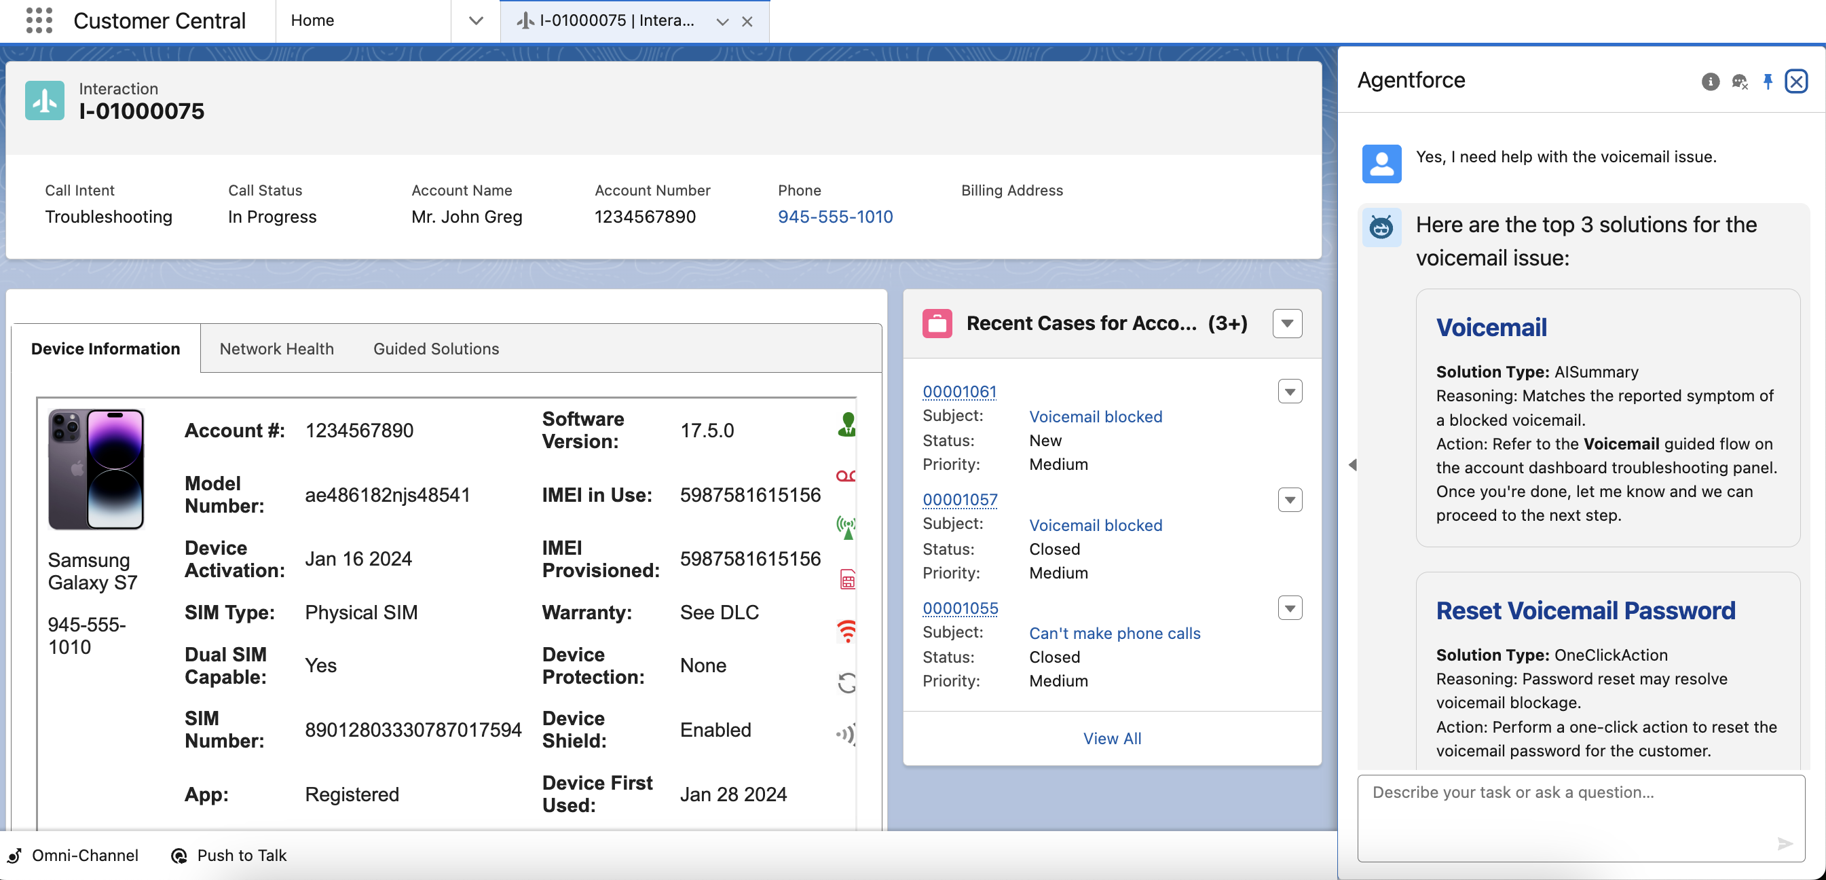Open the App Launcher grid icon

pos(39,20)
